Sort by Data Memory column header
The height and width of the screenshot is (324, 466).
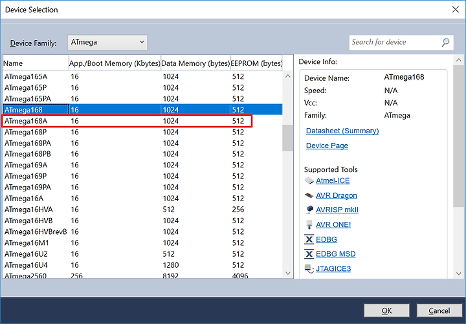[x=195, y=63]
